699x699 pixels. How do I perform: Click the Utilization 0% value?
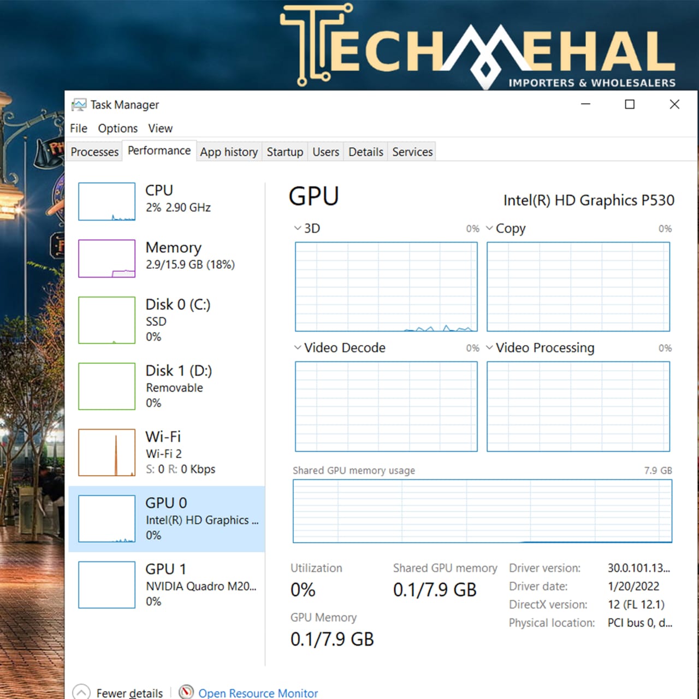303,590
